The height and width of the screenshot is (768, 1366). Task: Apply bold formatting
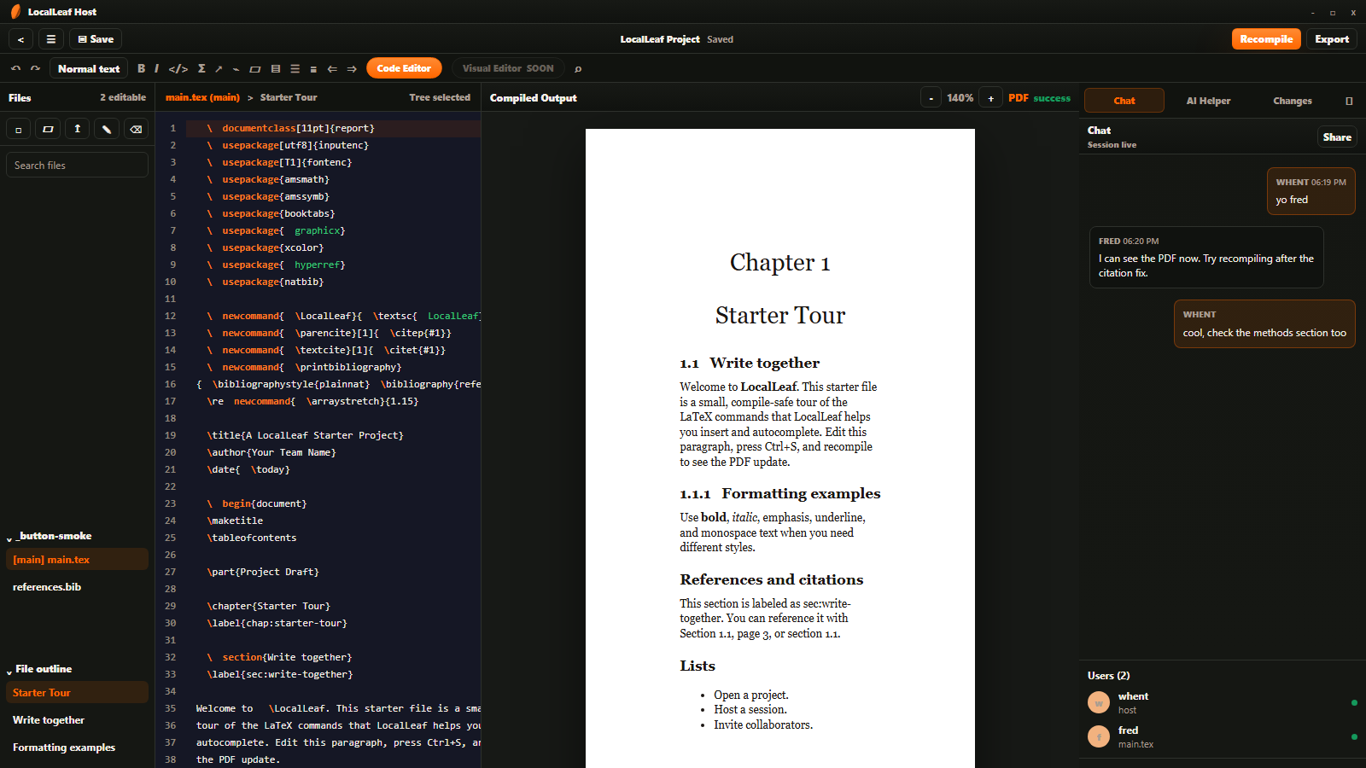pyautogui.click(x=142, y=69)
